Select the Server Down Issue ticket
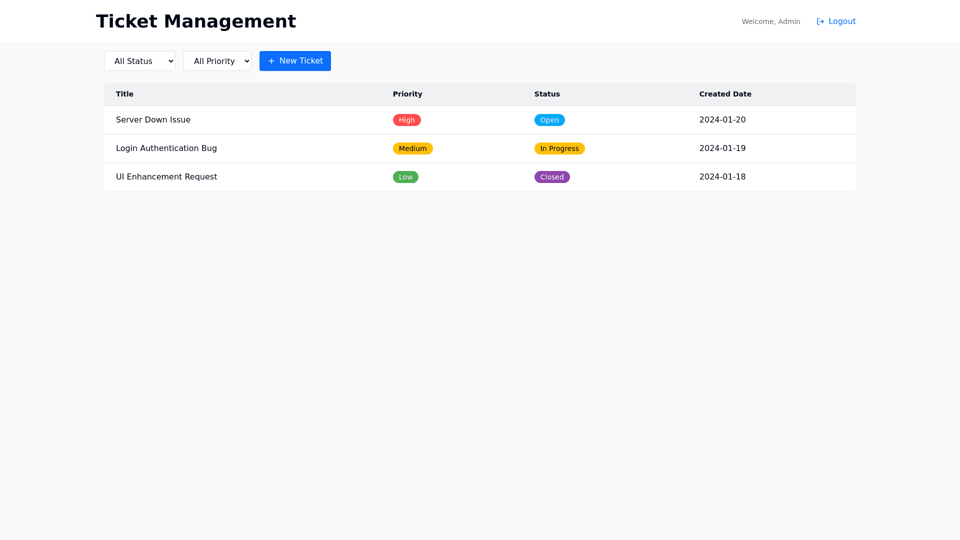 pos(153,119)
